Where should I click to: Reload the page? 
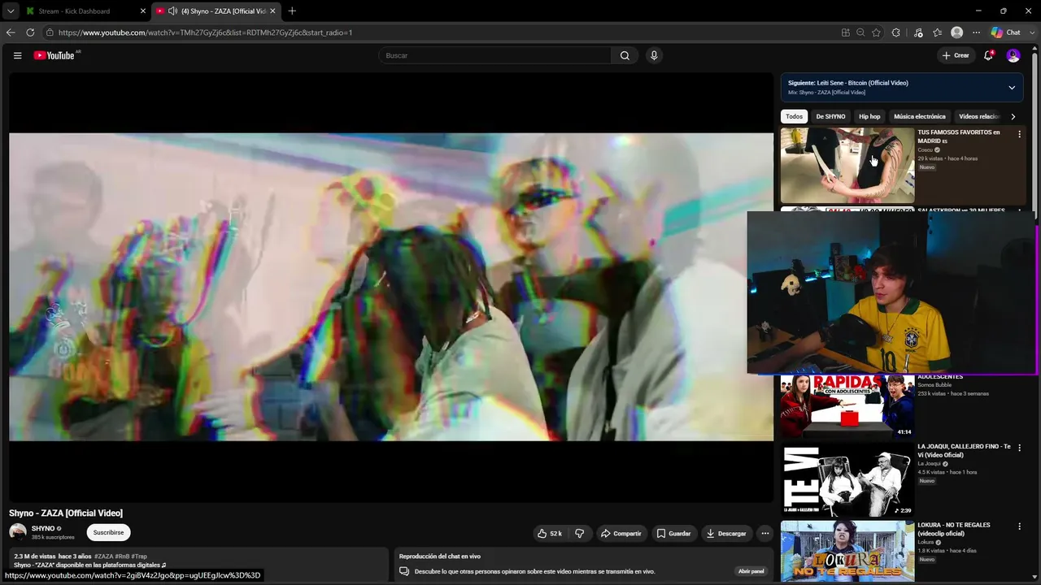click(x=30, y=32)
